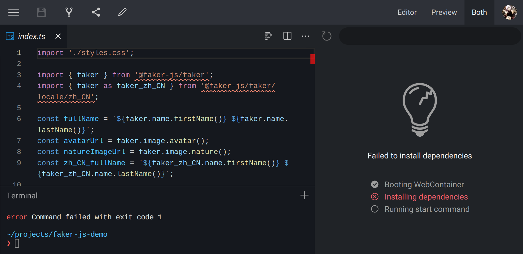The height and width of the screenshot is (254, 523).
Task: Click the red error marker in scrollbar
Action: pos(312,59)
